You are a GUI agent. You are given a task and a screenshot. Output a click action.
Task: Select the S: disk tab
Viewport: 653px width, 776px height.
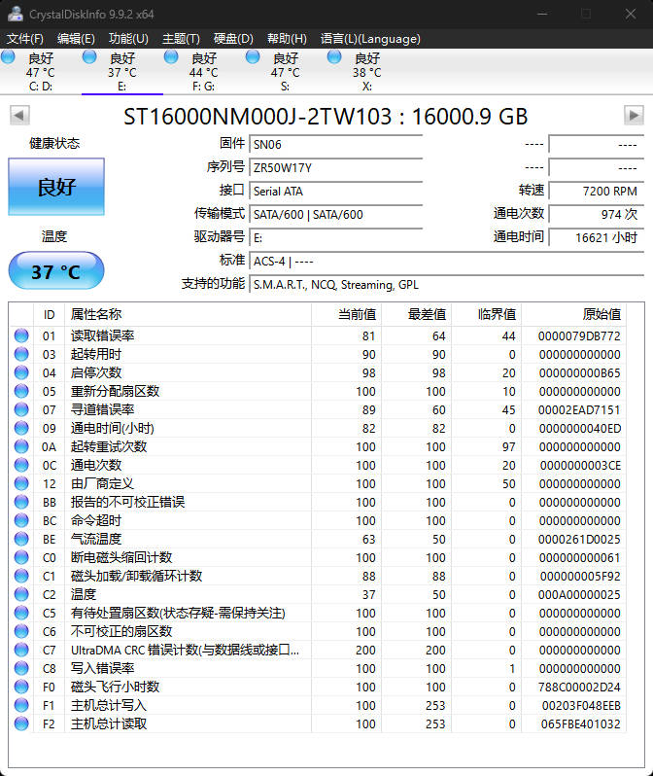(x=286, y=71)
